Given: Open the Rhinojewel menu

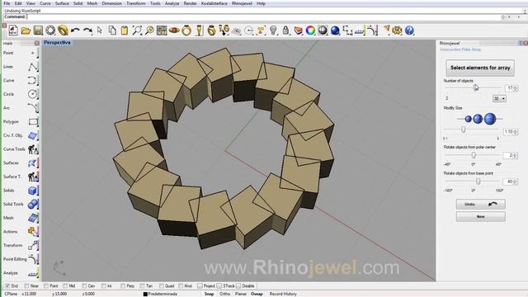Looking at the screenshot, I should (x=242, y=3).
